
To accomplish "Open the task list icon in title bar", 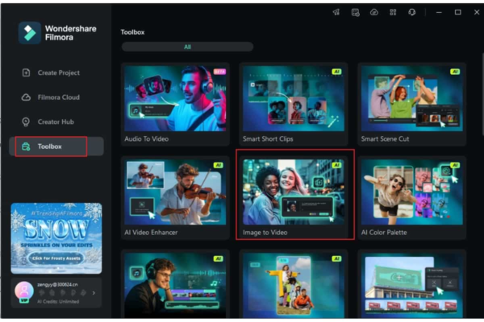I will point(355,12).
